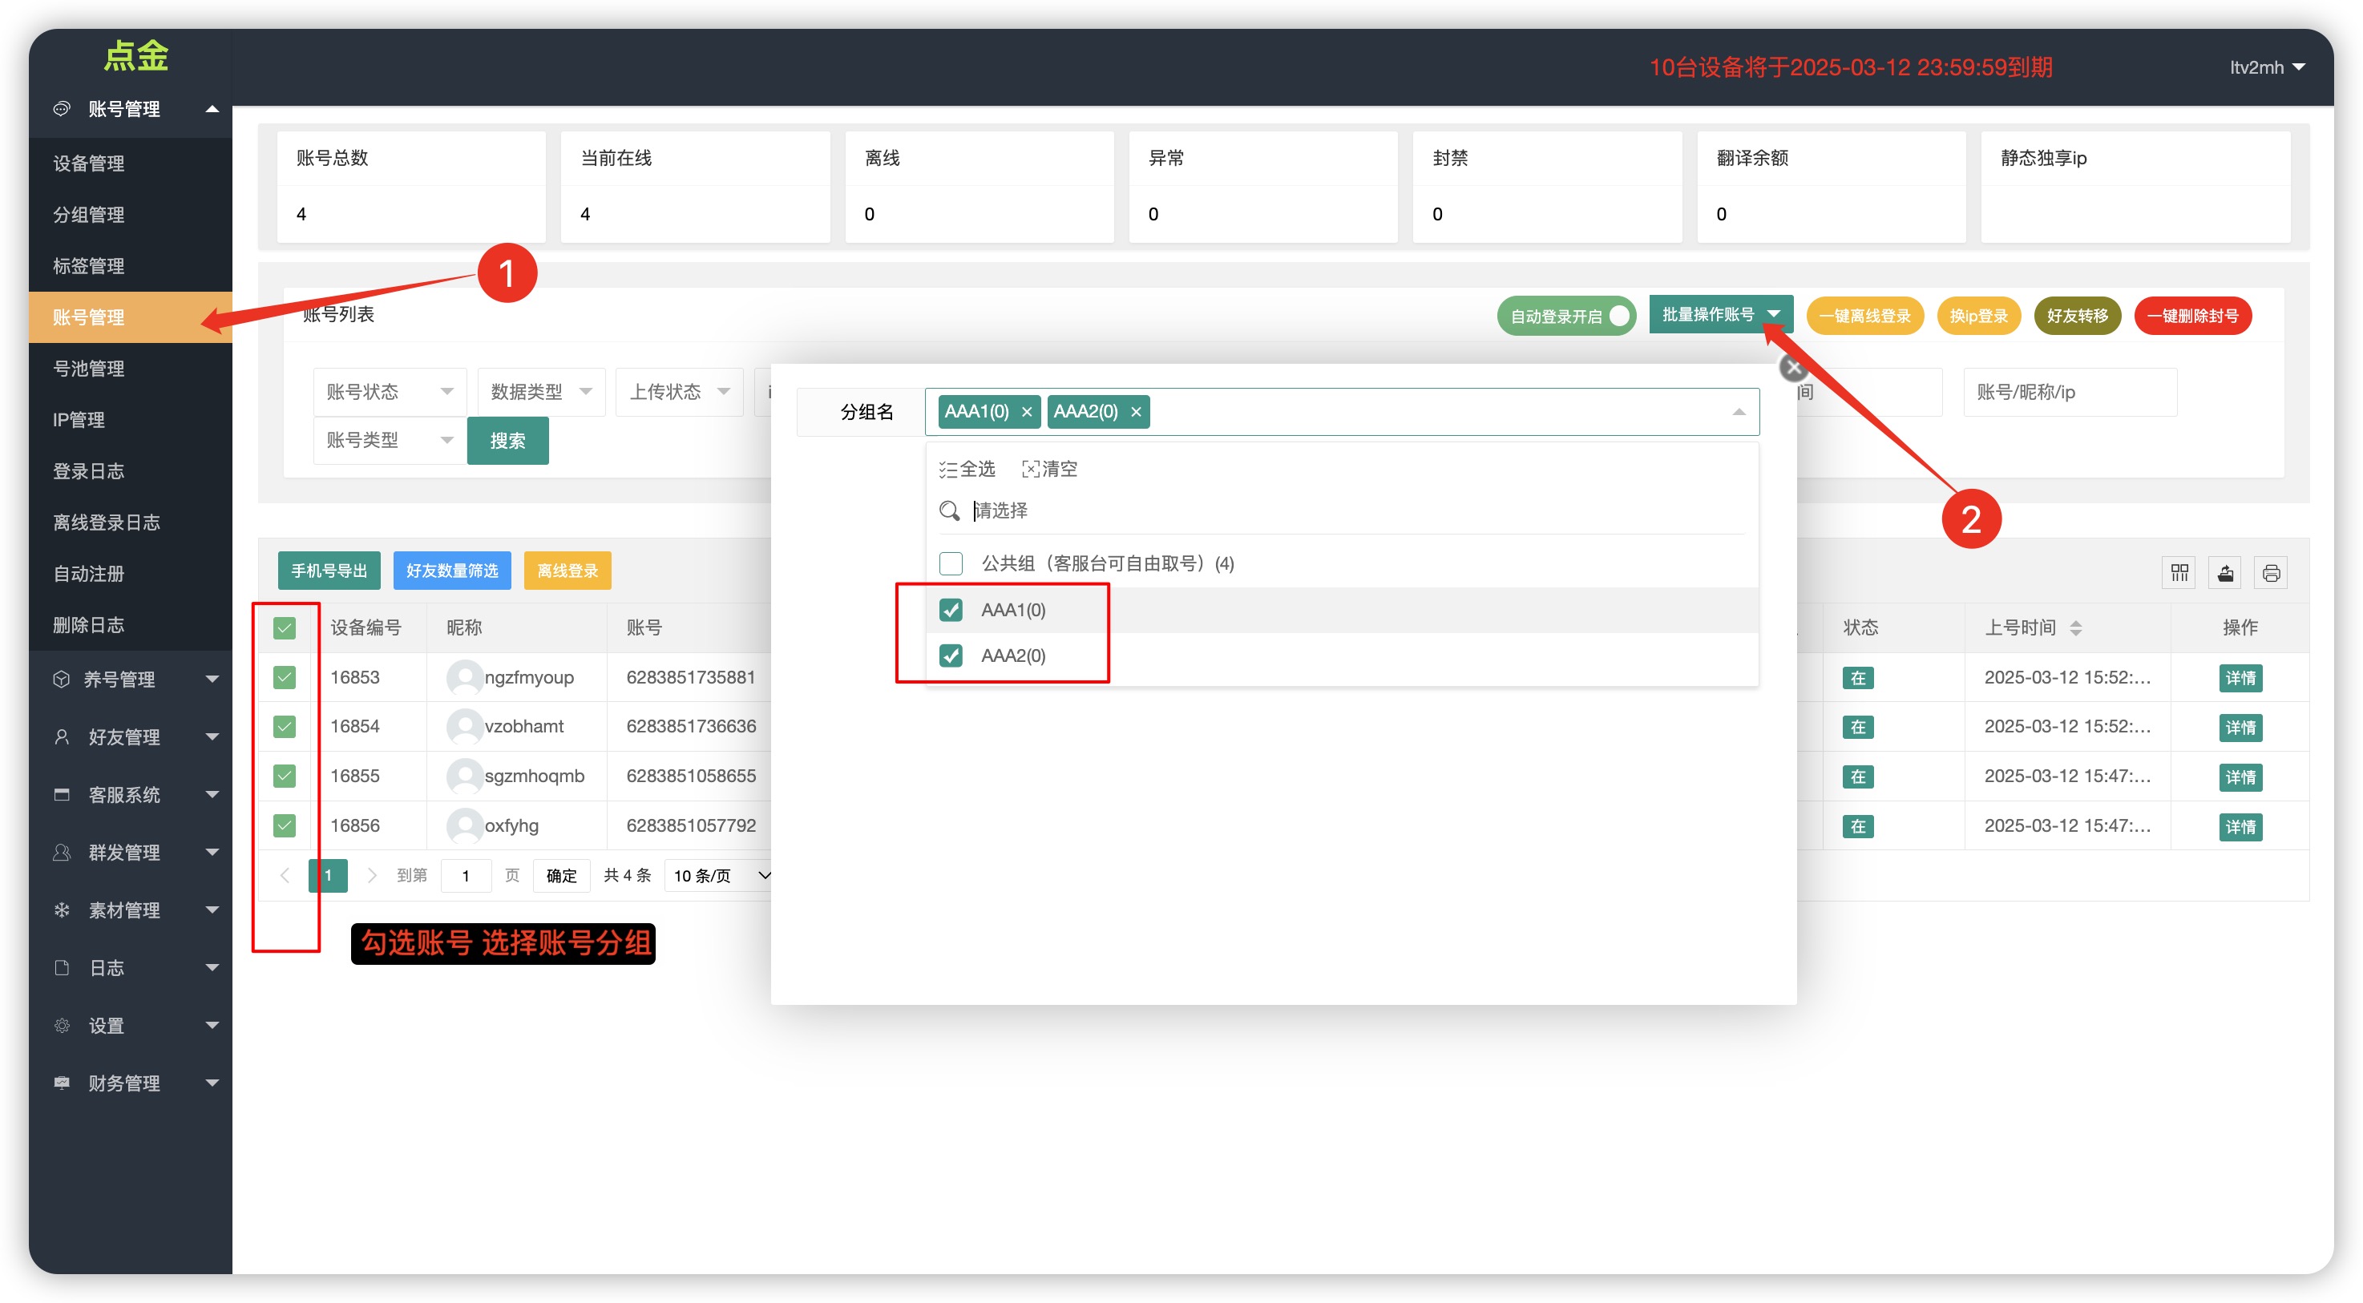Click the 全选 select-all icon
Image resolution: width=2363 pixels, height=1303 pixels.
click(948, 470)
